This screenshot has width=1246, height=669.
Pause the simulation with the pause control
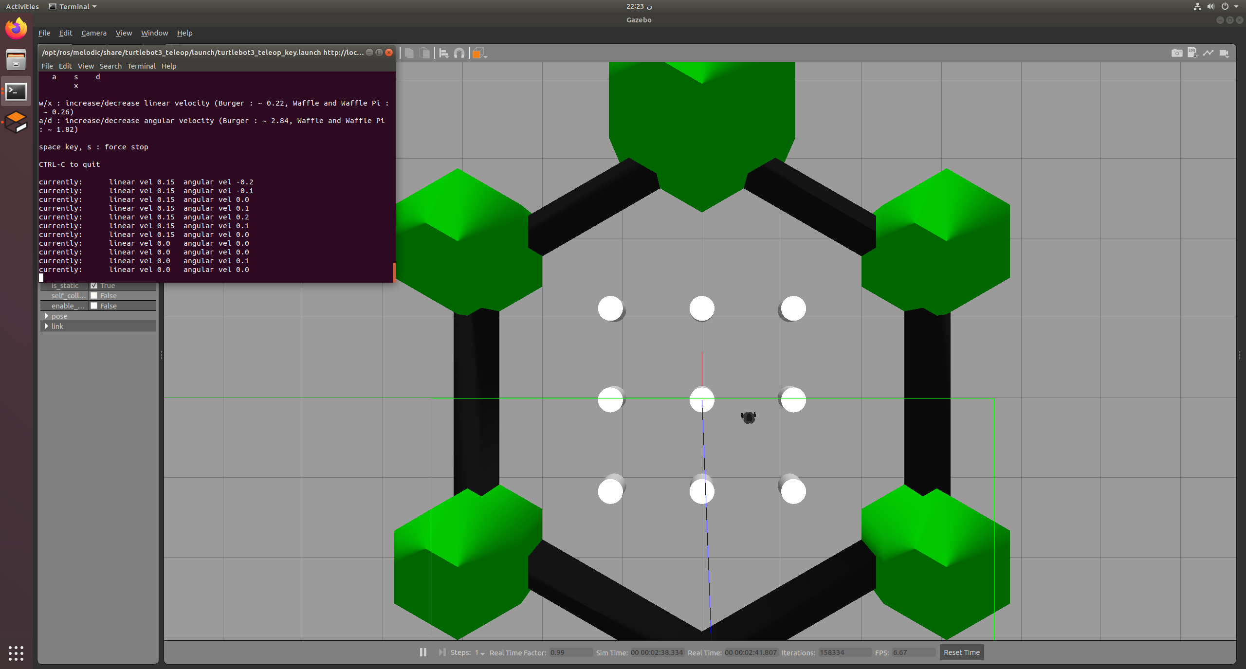[422, 652]
